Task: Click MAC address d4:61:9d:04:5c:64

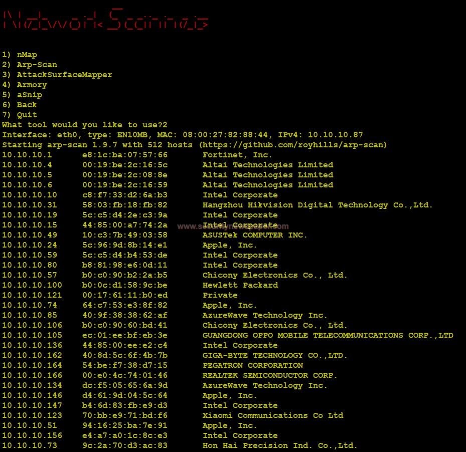Action: pyautogui.click(x=125, y=395)
